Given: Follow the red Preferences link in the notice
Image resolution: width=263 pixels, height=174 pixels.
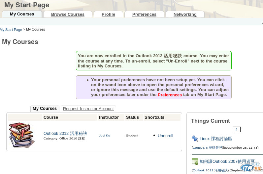Looking at the screenshot, I should pos(170,95).
